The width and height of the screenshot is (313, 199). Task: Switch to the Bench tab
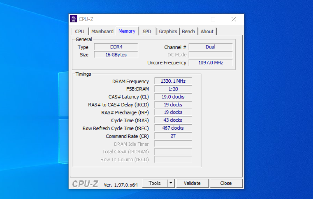click(189, 32)
